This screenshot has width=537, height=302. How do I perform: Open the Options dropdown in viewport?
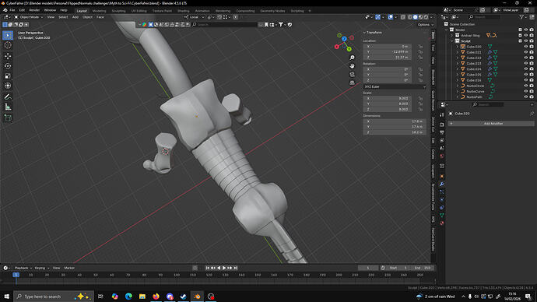tap(426, 25)
